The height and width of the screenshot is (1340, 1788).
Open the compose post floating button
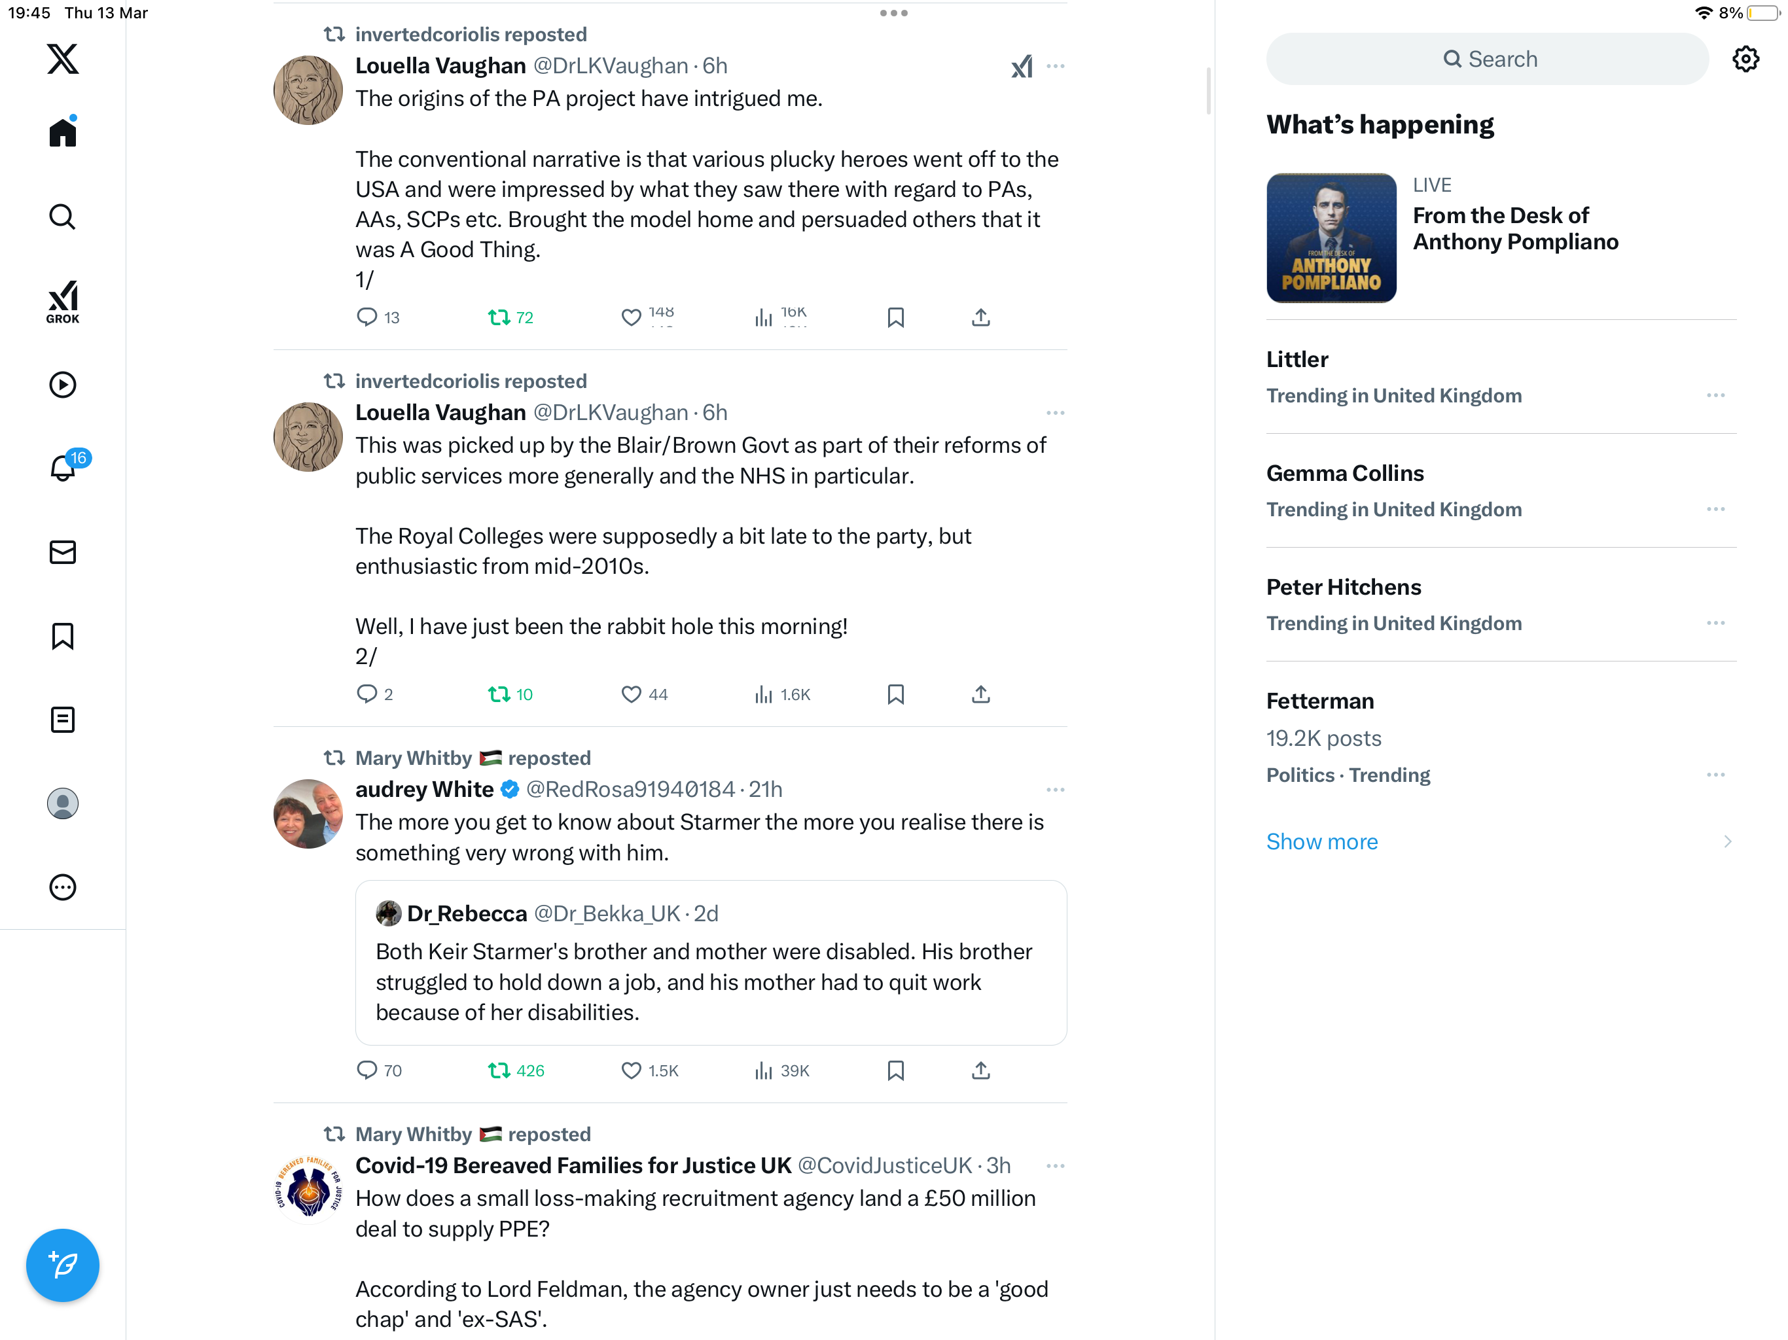[62, 1265]
